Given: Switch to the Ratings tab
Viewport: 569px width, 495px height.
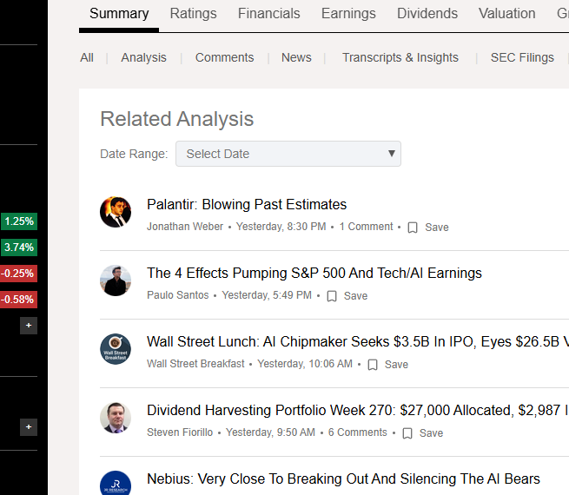Looking at the screenshot, I should (x=193, y=14).
